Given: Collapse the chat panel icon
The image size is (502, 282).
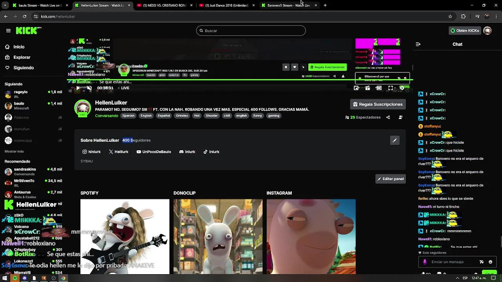Looking at the screenshot, I should coord(418,44).
